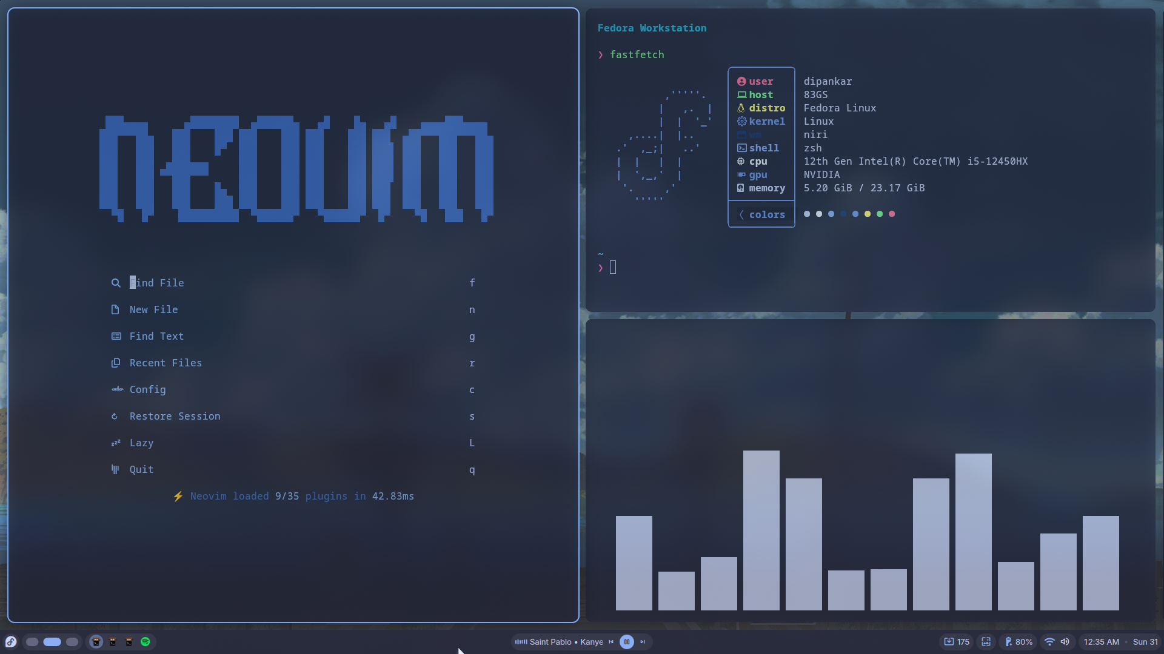This screenshot has height=654, width=1164.
Task: Click the audio waveform icon beside Saint Pablo
Action: coord(521,642)
